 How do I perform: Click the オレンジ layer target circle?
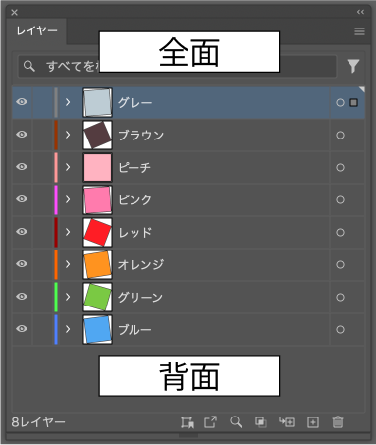(340, 264)
